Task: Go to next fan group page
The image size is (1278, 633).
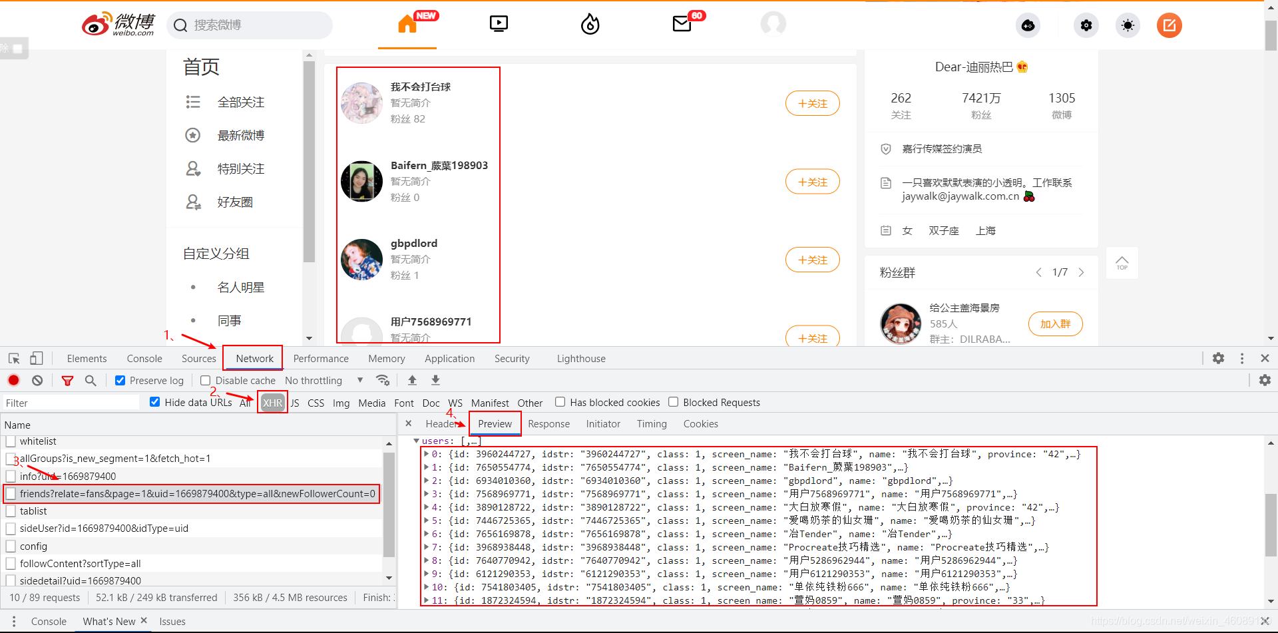Action: tap(1081, 272)
